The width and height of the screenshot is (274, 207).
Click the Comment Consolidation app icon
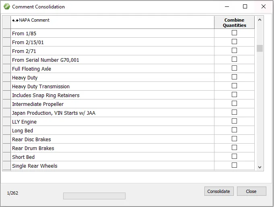pos(6,6)
